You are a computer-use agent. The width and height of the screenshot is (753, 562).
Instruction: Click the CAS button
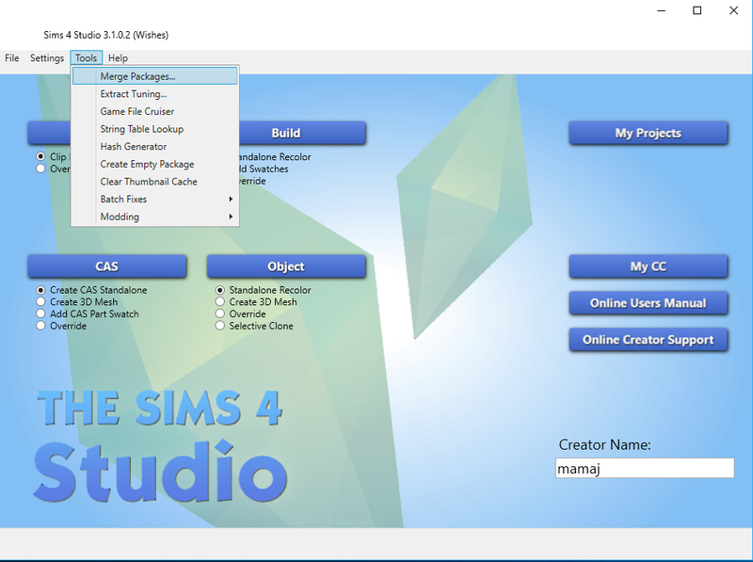[x=106, y=266]
